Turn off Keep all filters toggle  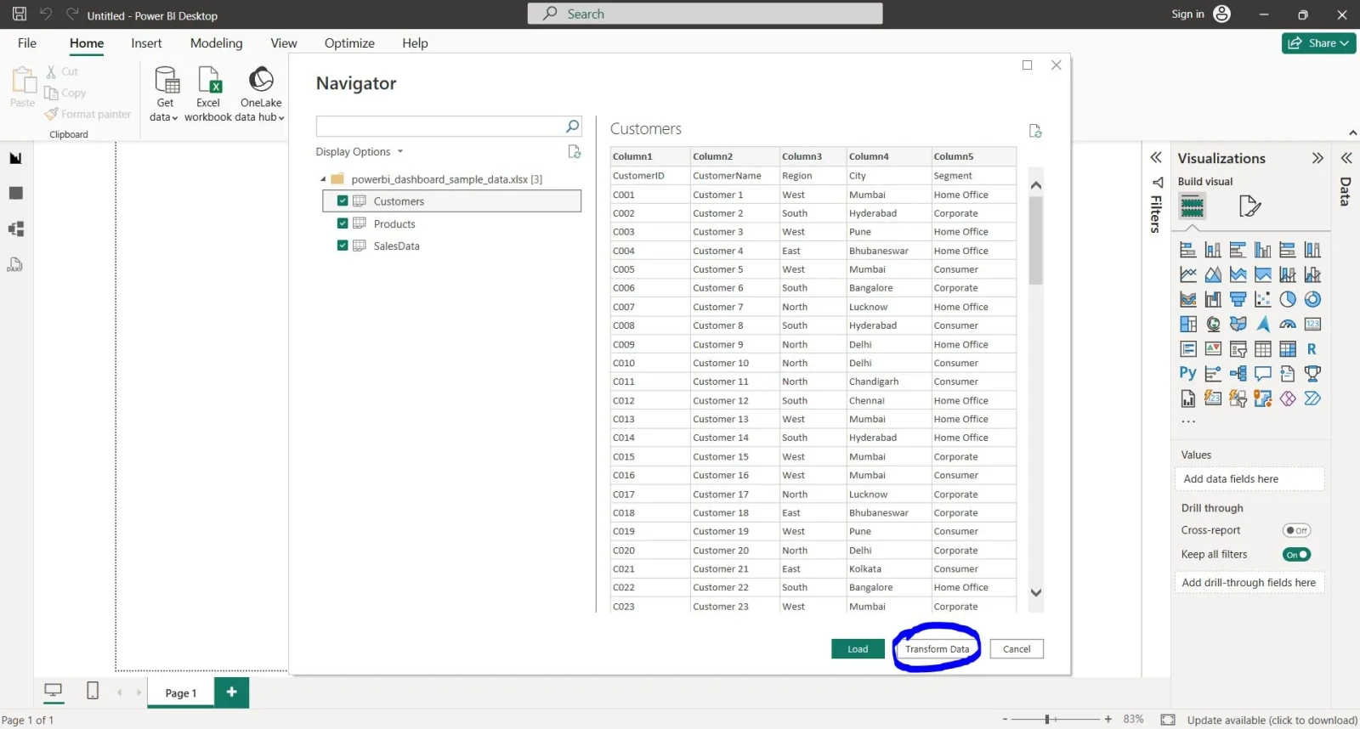[x=1296, y=555]
